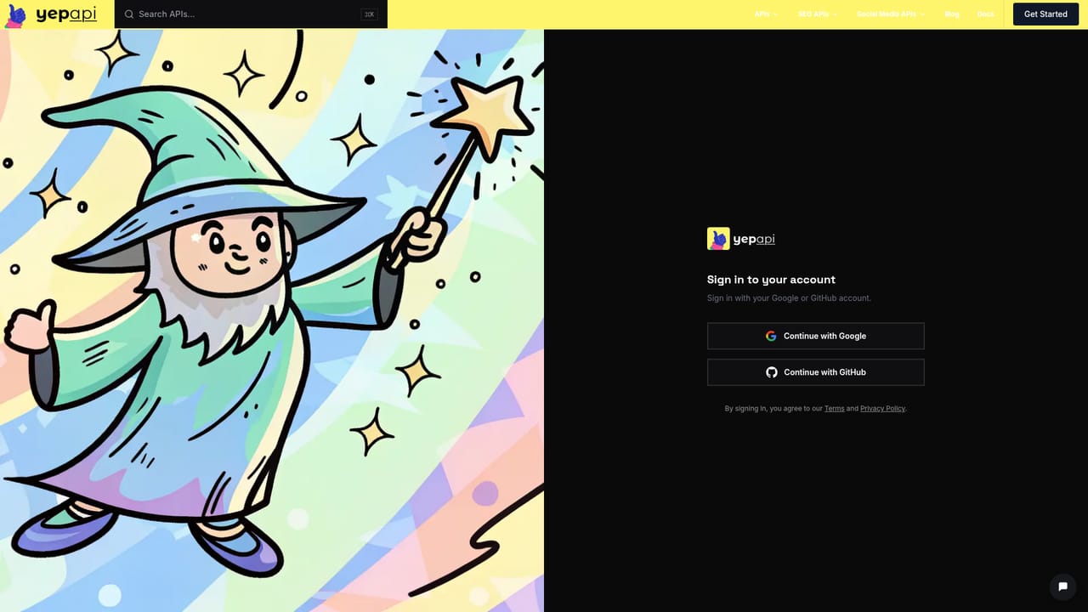Focus the Search APIs input field
The image size is (1088, 612).
pyautogui.click(x=251, y=14)
